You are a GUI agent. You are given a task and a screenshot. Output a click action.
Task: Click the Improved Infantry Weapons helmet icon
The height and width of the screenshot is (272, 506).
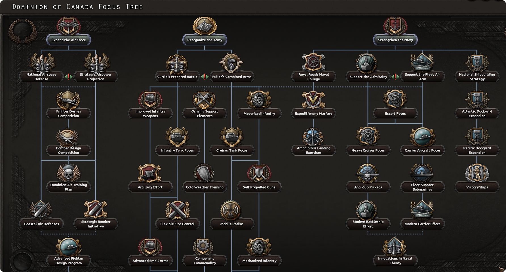150,99
